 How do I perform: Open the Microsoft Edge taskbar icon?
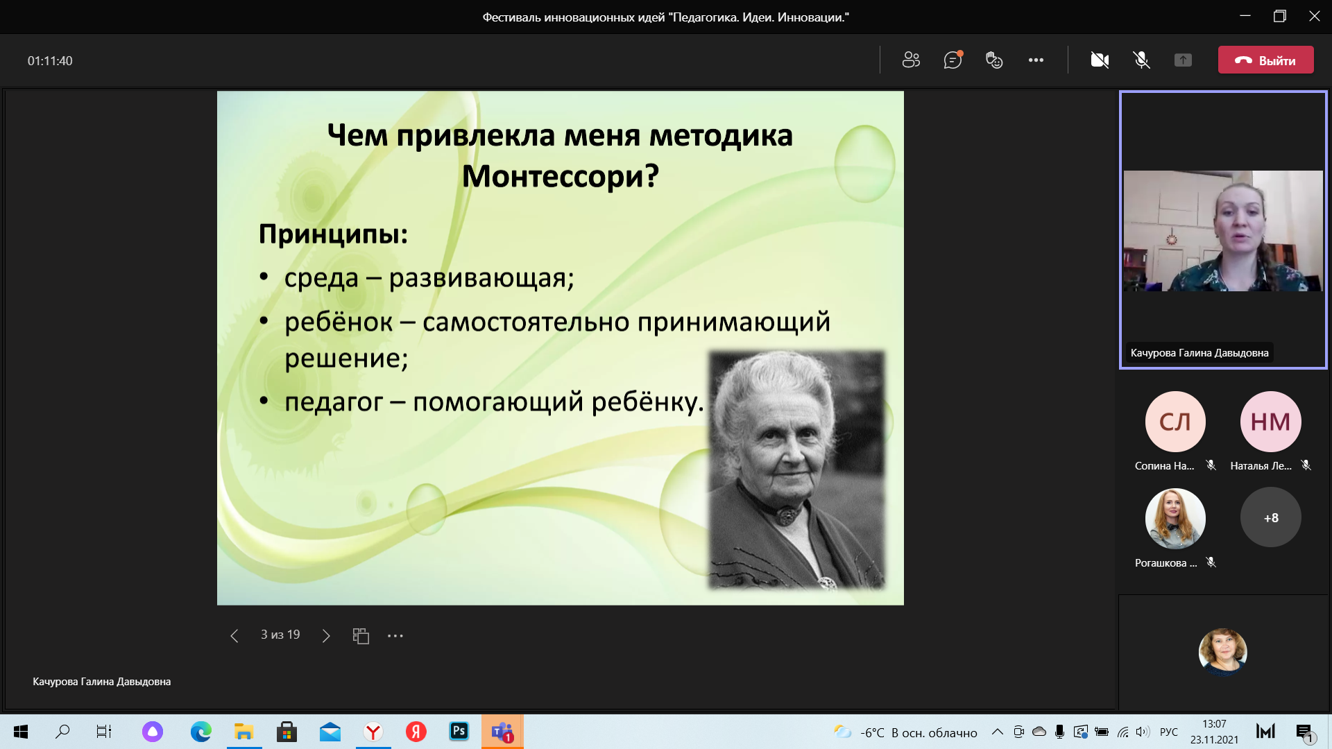[201, 732]
